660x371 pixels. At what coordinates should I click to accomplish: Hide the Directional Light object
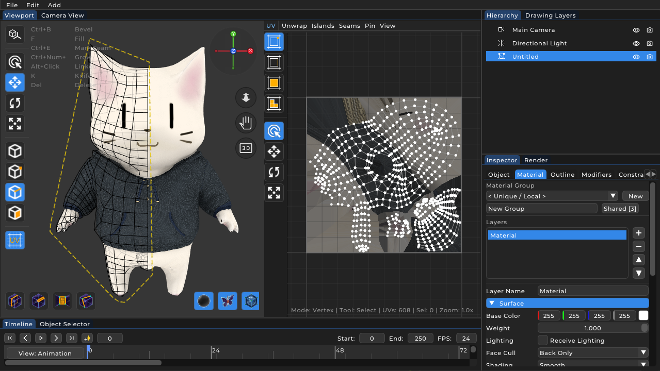636,43
